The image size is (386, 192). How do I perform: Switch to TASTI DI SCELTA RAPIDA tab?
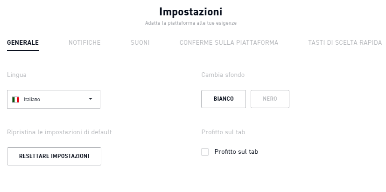(x=345, y=42)
